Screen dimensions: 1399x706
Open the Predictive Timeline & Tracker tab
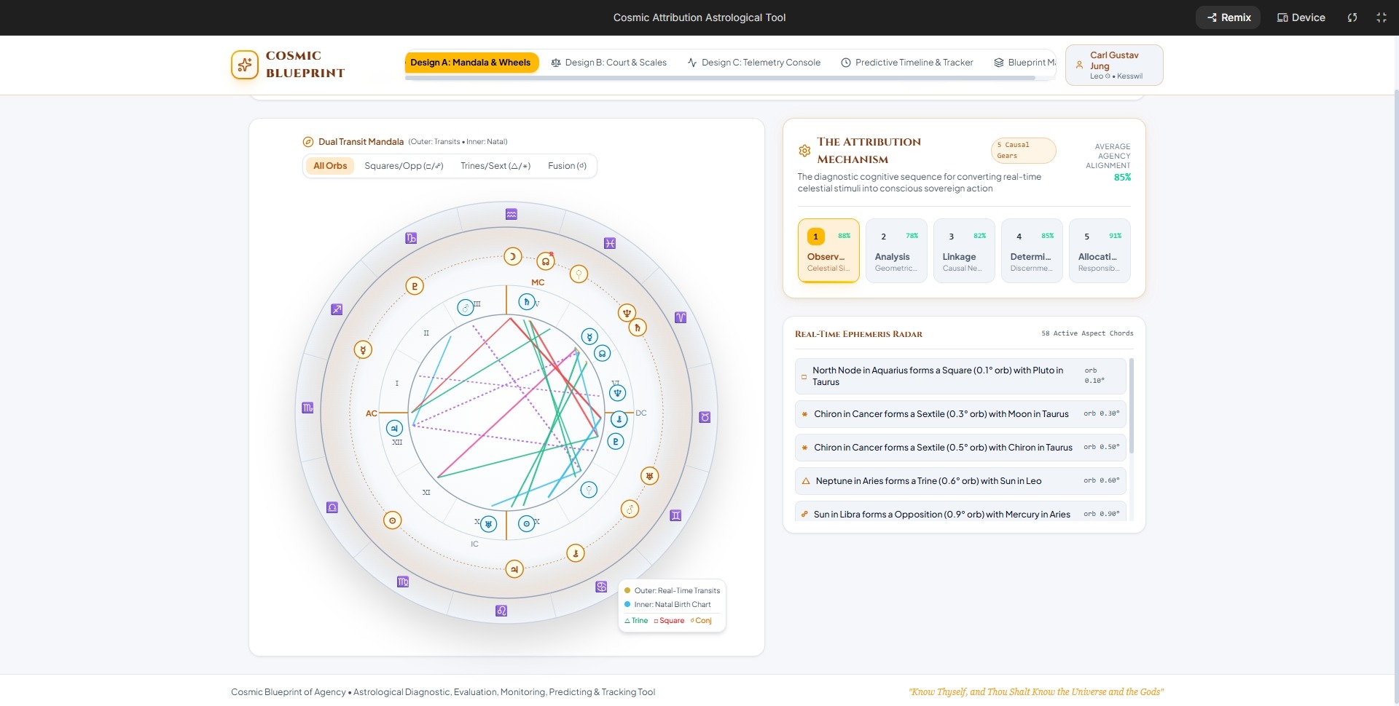pyautogui.click(x=907, y=63)
